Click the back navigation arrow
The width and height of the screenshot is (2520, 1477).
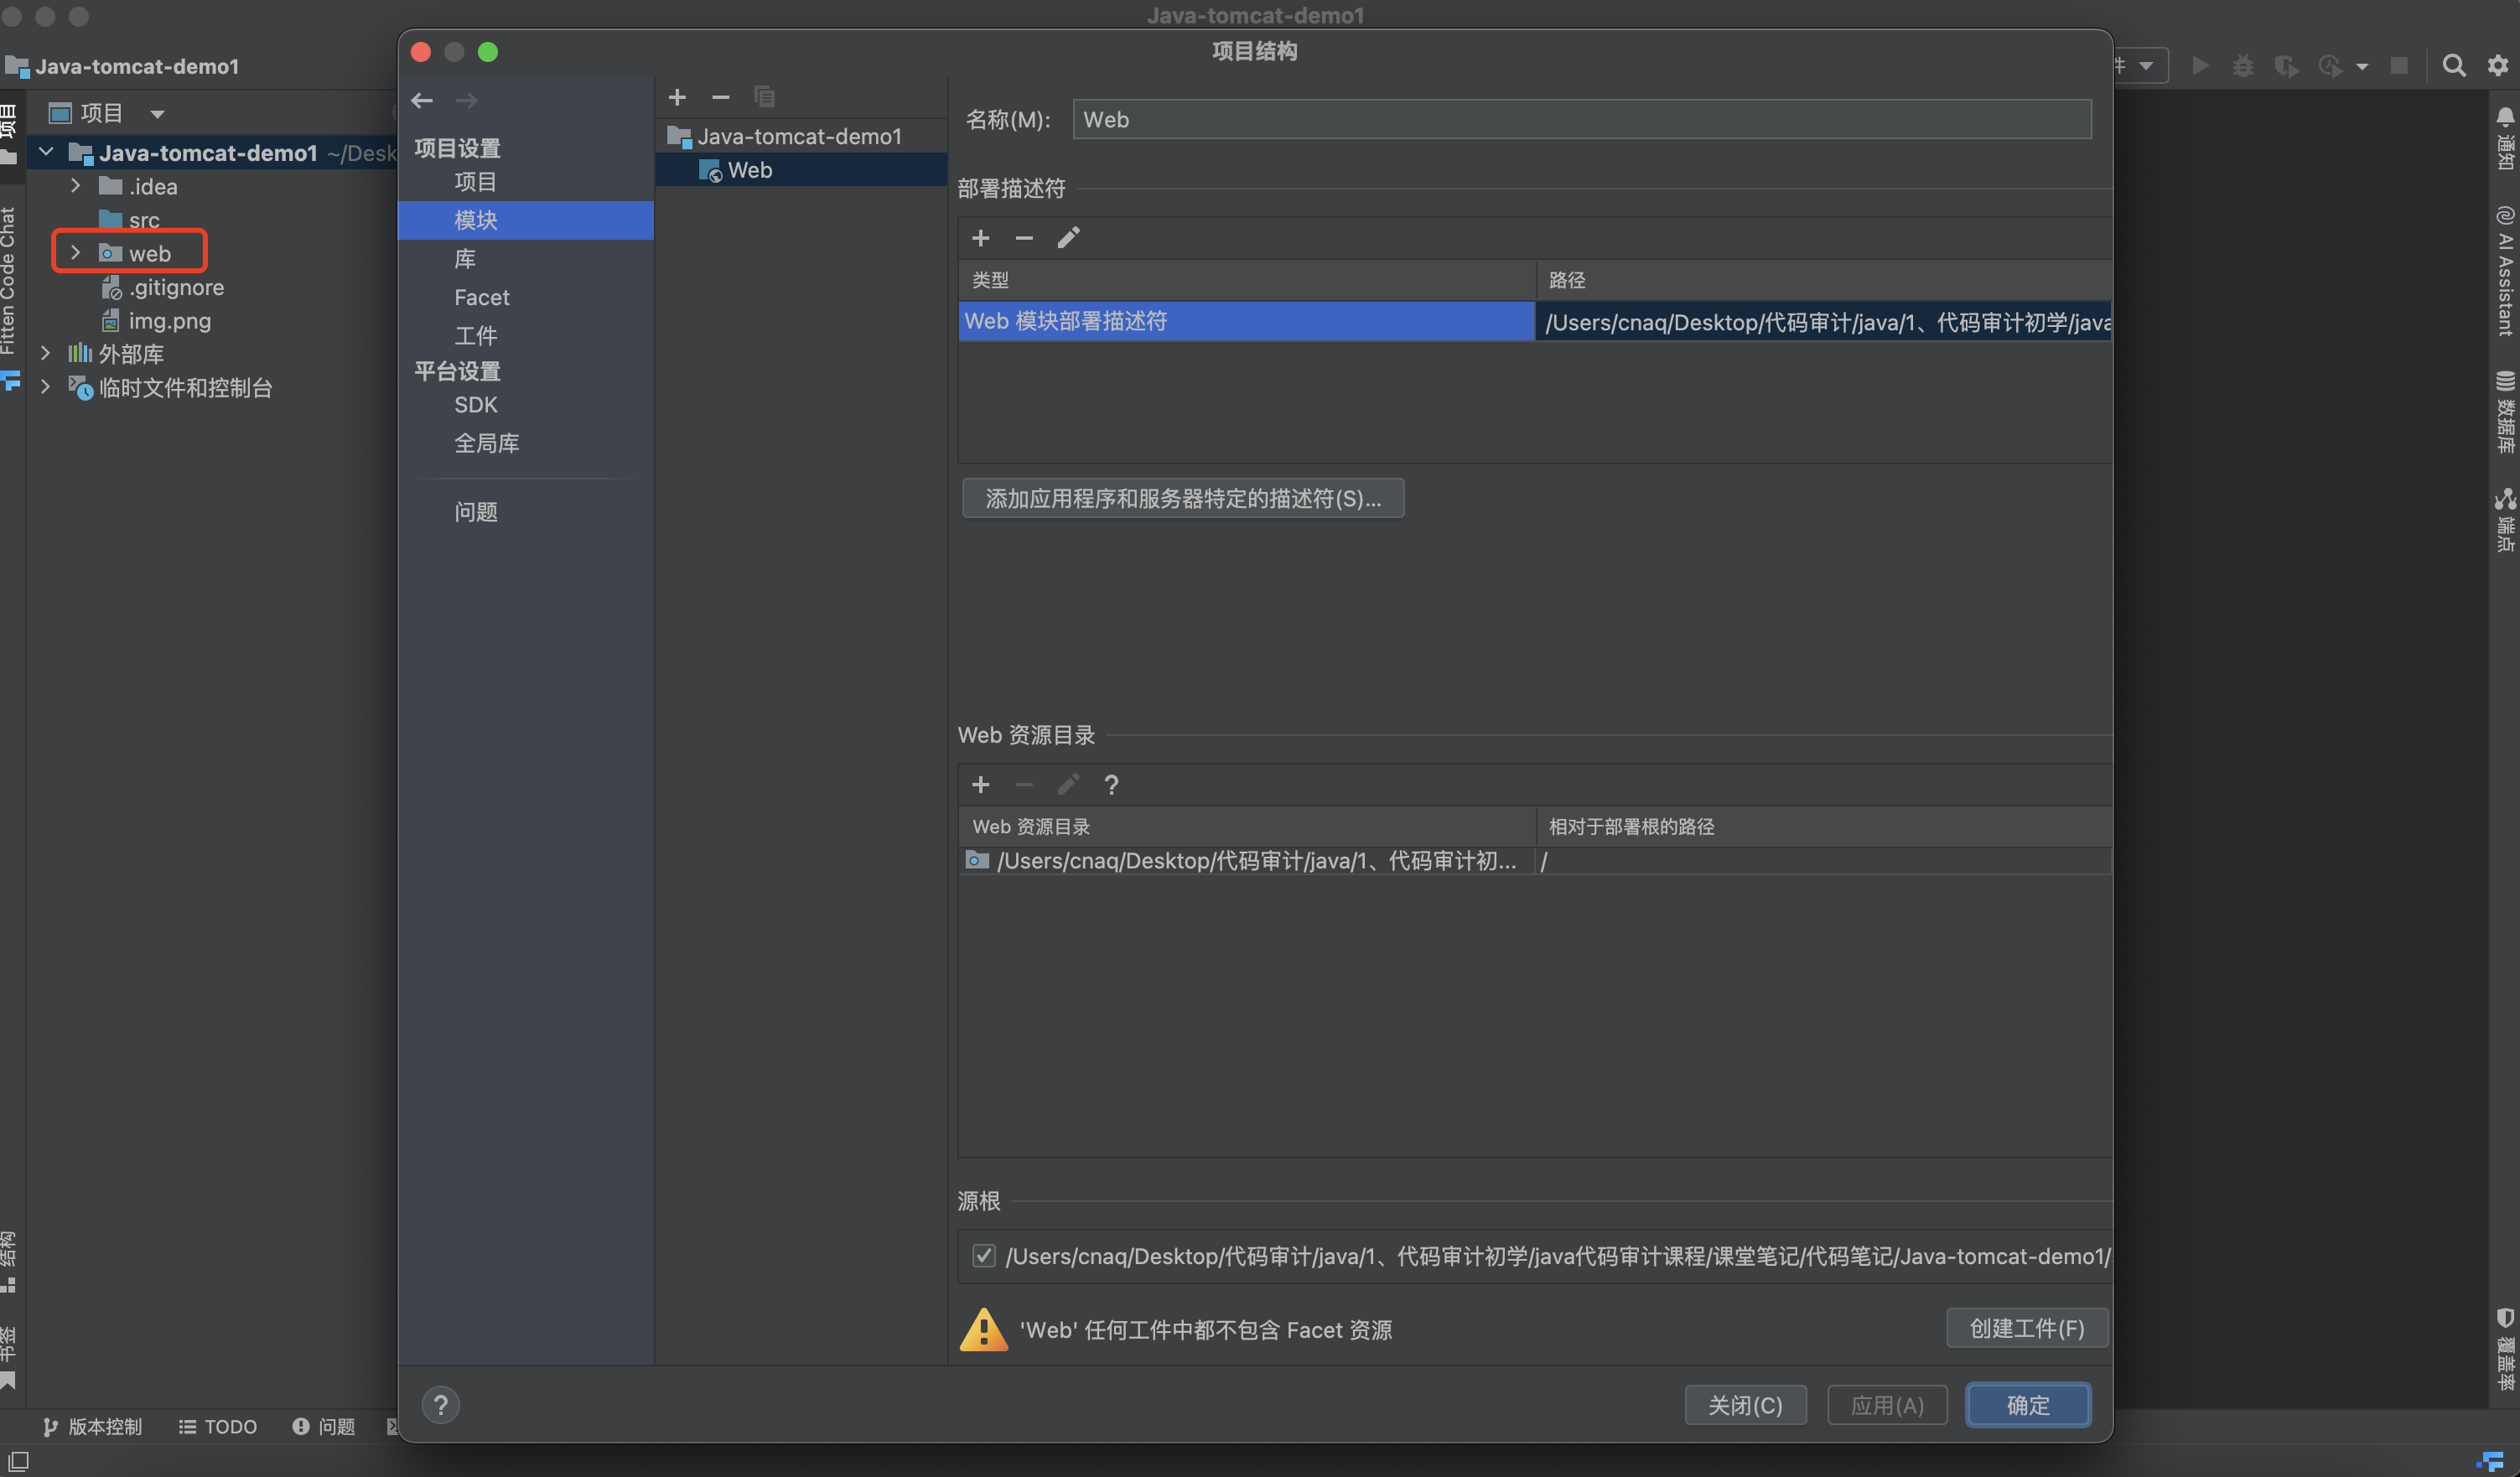pos(422,100)
